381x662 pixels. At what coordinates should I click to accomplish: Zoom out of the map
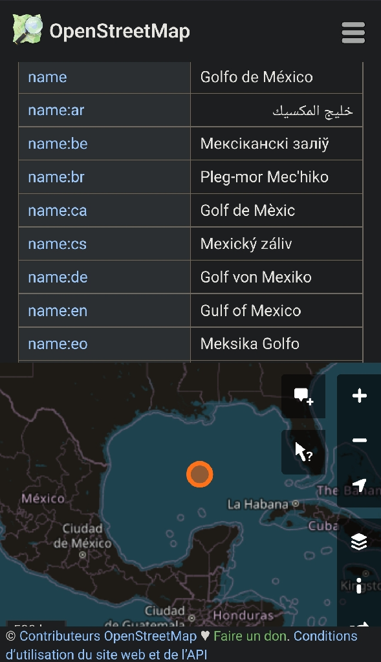tap(360, 440)
